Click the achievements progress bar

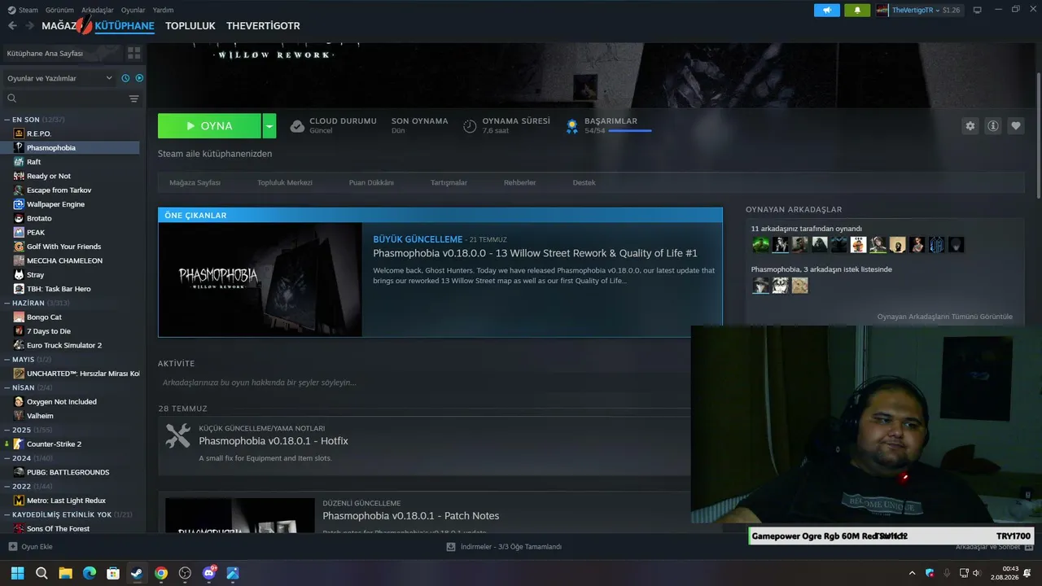coord(629,130)
